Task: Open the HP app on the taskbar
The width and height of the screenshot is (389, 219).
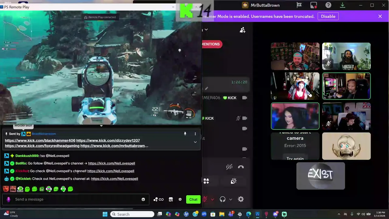Action: (186, 214)
